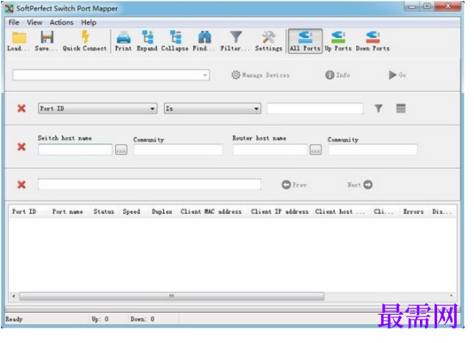The image size is (474, 343).
Task: Click the find text input field
Action: point(149,184)
